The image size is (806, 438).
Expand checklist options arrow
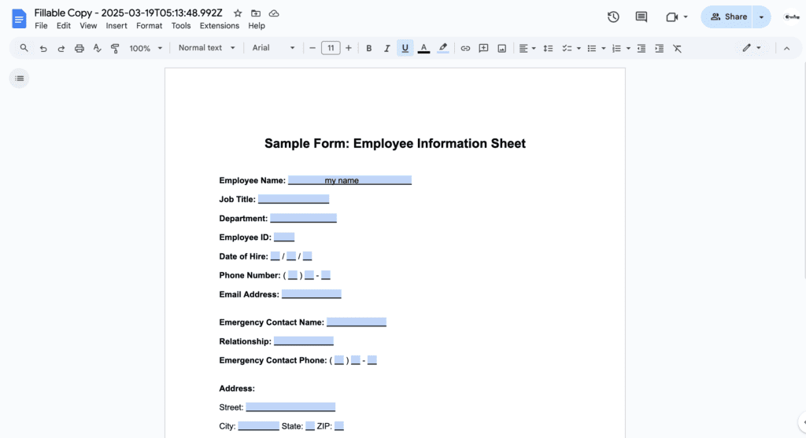coord(579,49)
